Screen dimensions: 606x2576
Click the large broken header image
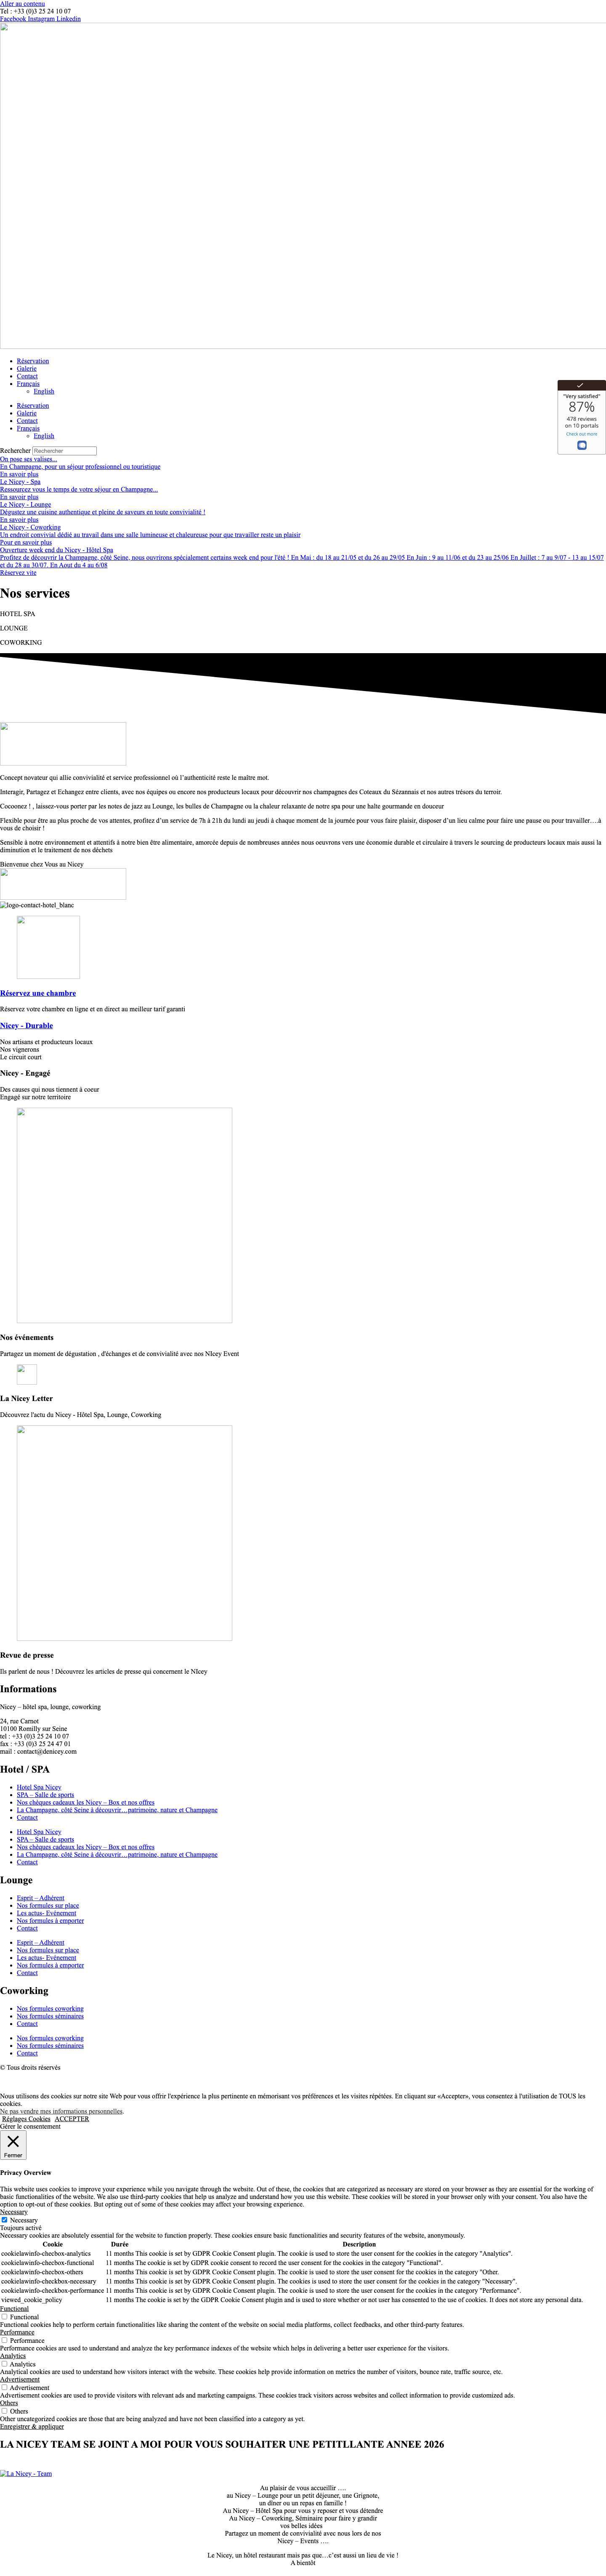tap(303, 186)
